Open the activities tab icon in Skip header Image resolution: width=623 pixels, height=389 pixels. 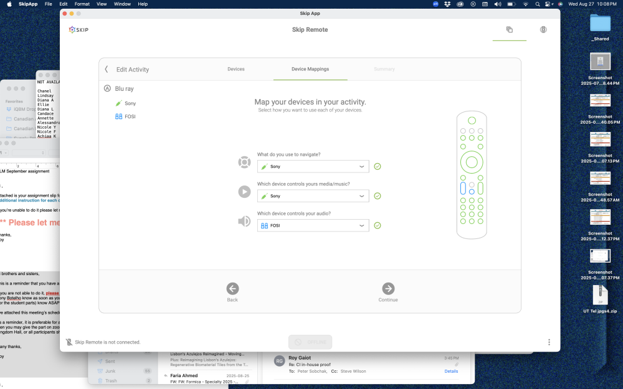[510, 29]
